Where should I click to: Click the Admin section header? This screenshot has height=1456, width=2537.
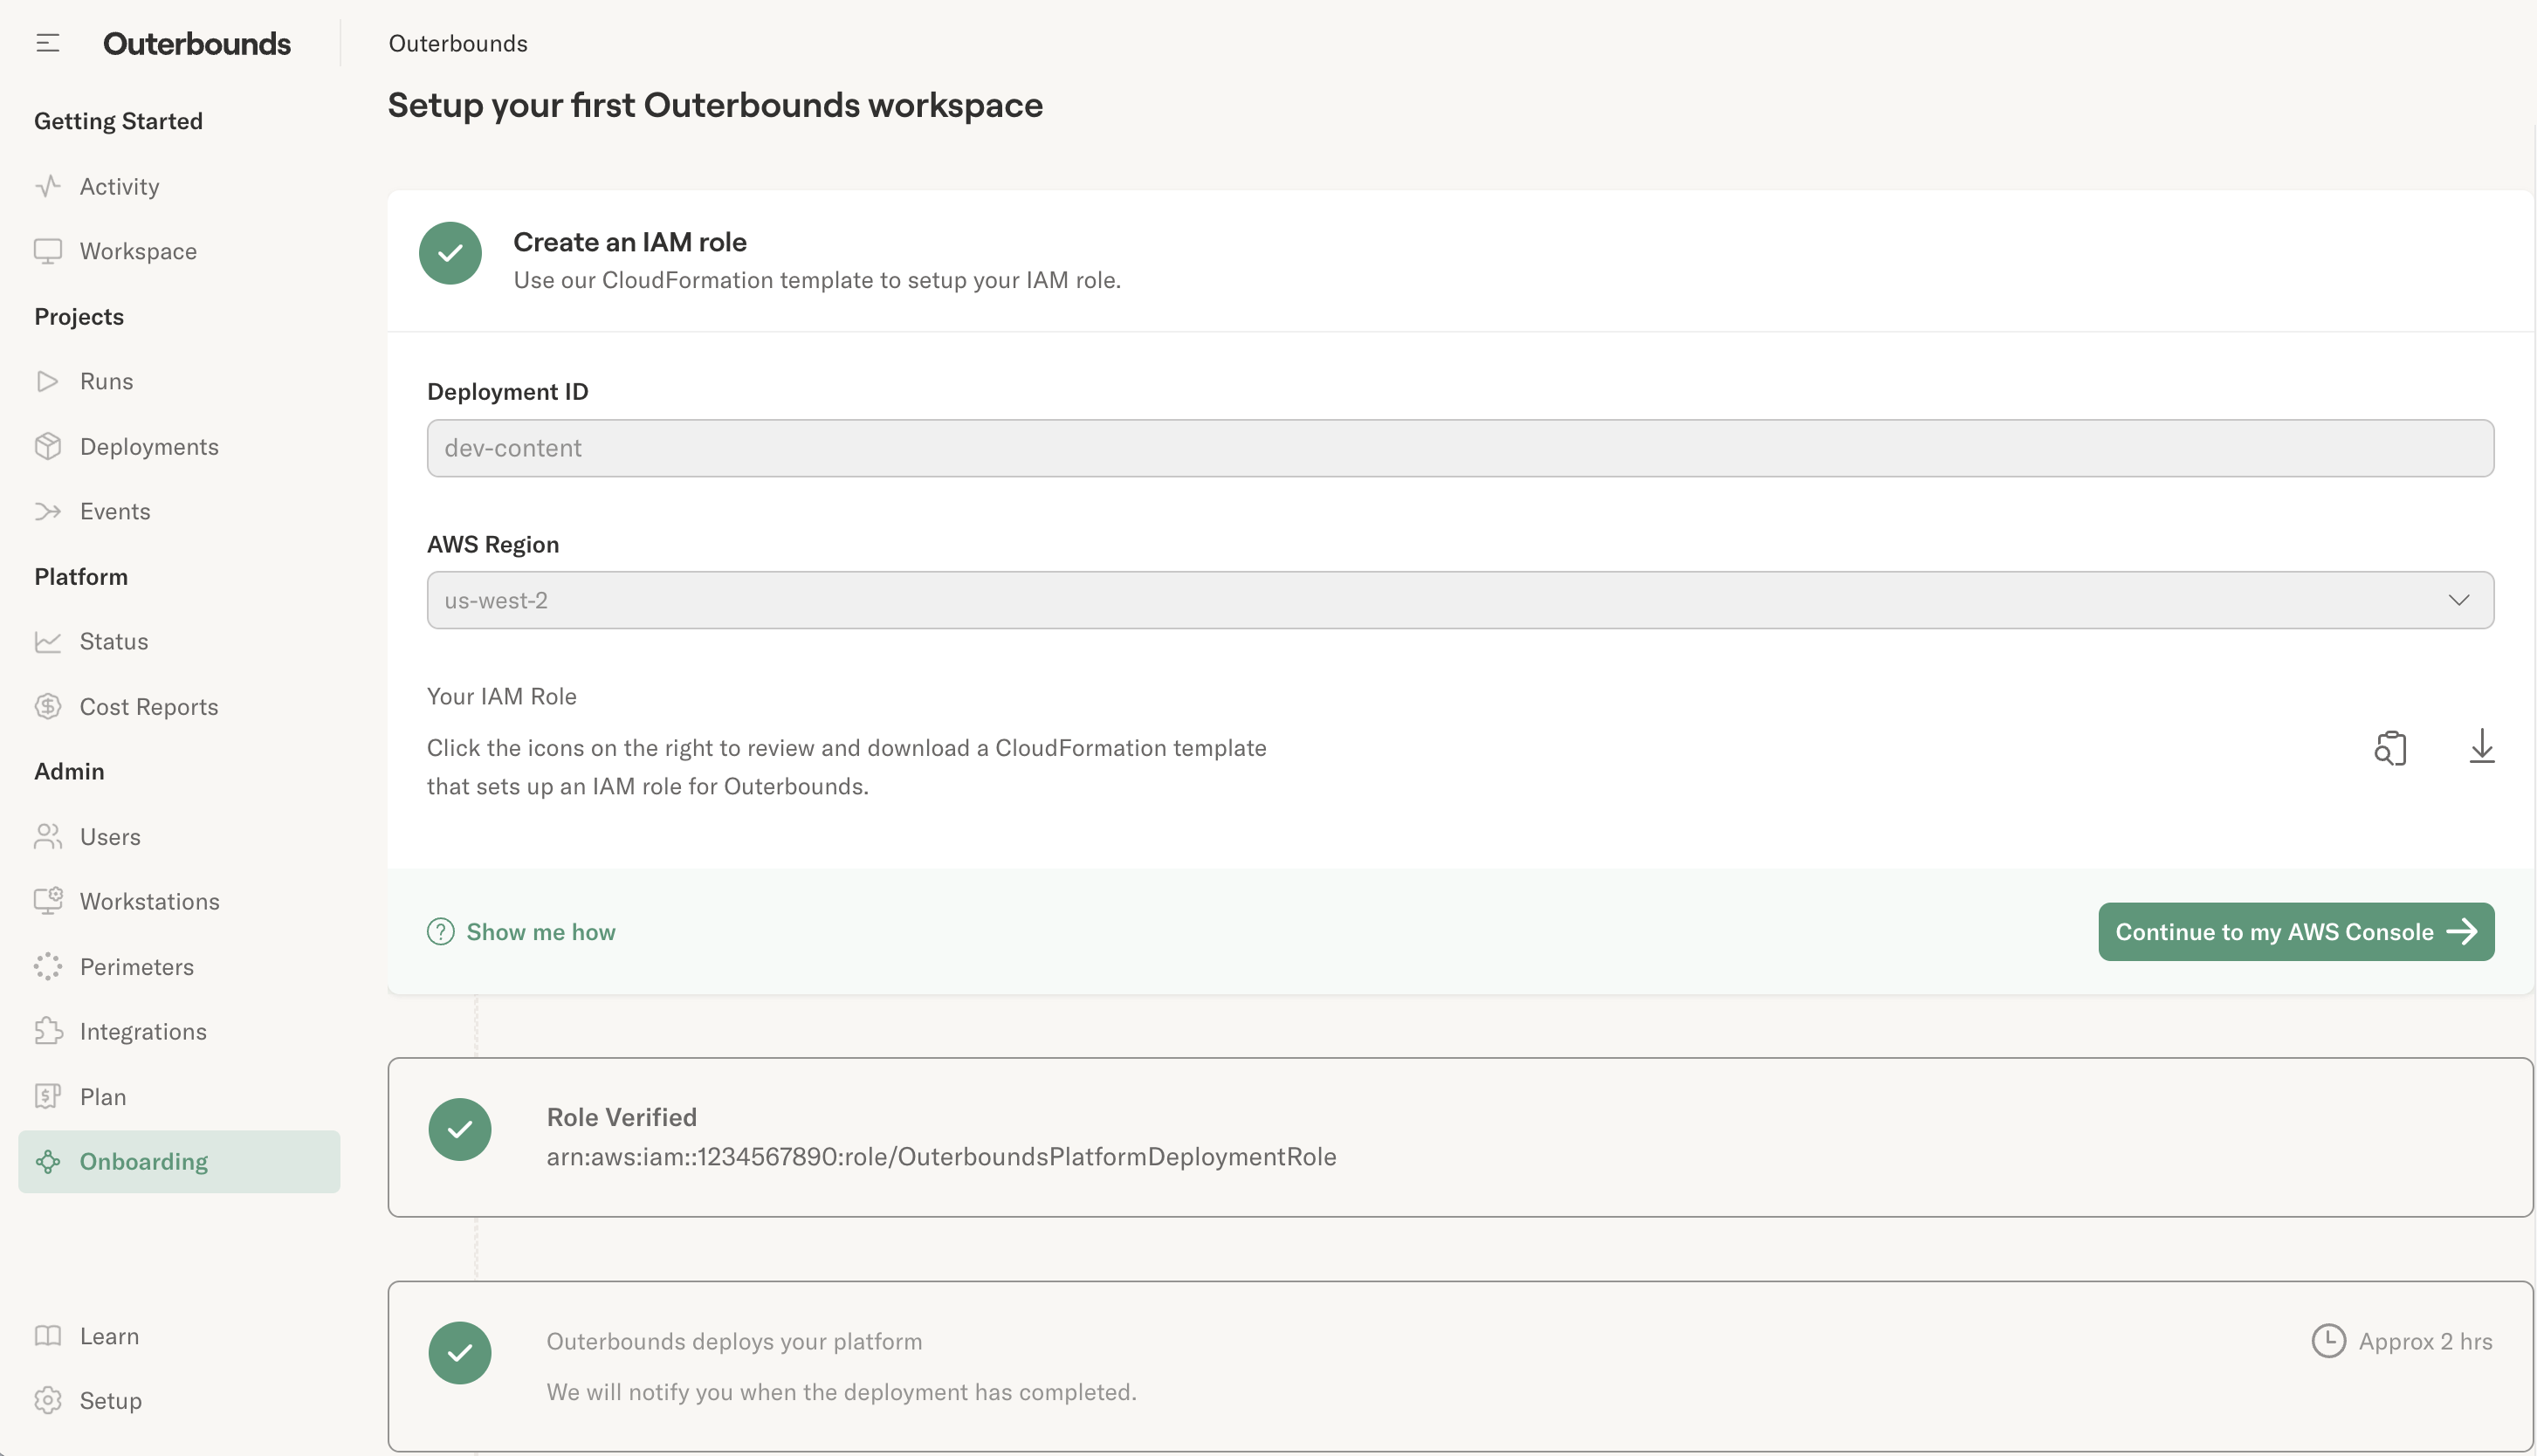(x=69, y=771)
